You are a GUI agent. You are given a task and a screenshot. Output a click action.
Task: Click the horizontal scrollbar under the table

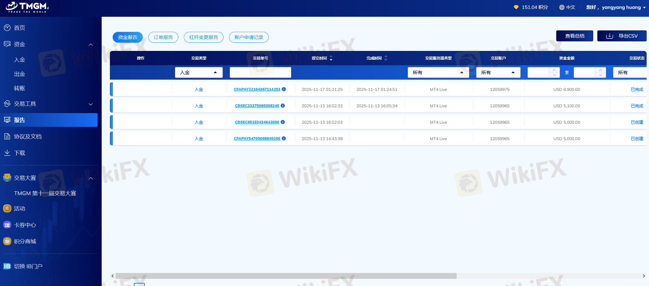tap(286, 276)
